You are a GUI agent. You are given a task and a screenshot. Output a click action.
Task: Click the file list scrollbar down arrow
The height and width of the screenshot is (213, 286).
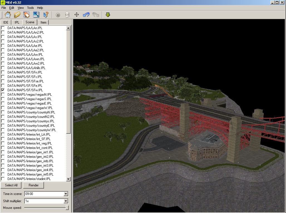click(68, 179)
